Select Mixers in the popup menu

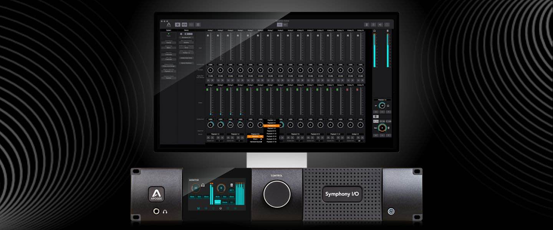[255, 139]
